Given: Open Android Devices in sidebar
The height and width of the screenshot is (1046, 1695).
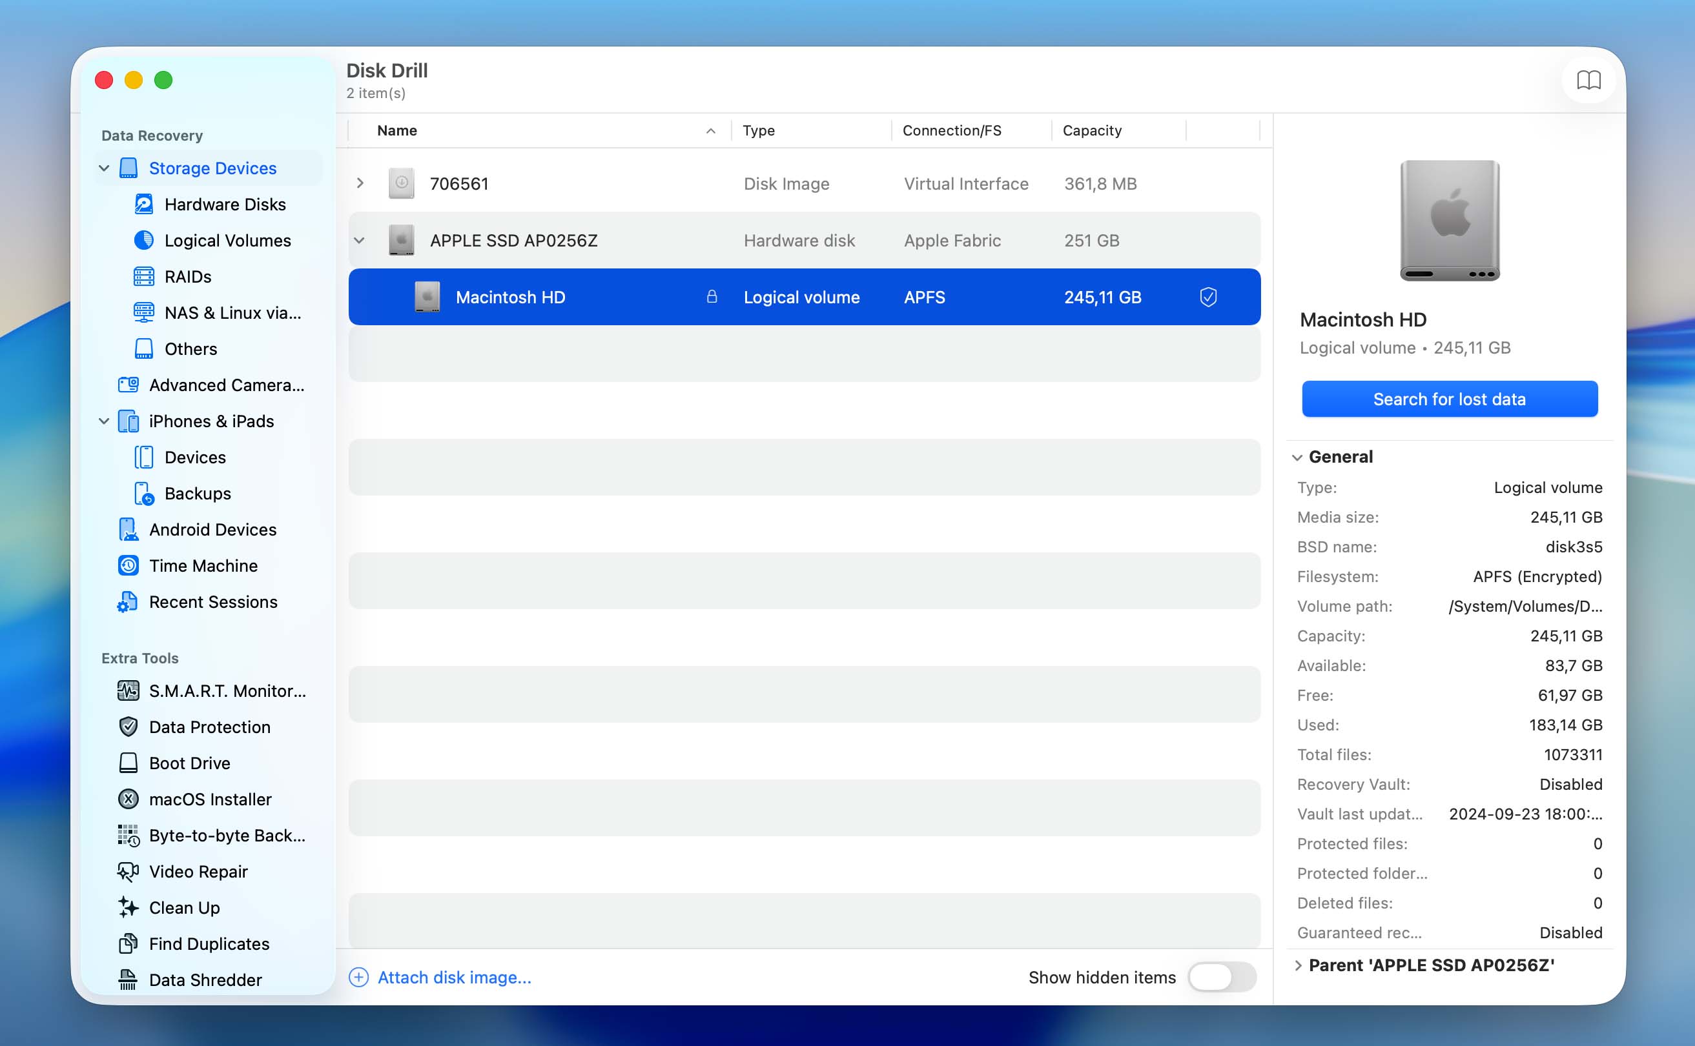Looking at the screenshot, I should click(212, 529).
